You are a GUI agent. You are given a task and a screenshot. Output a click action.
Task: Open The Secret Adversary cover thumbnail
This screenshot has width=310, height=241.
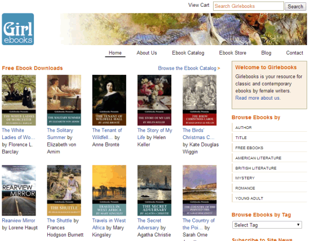pyautogui.click(x=154, y=190)
